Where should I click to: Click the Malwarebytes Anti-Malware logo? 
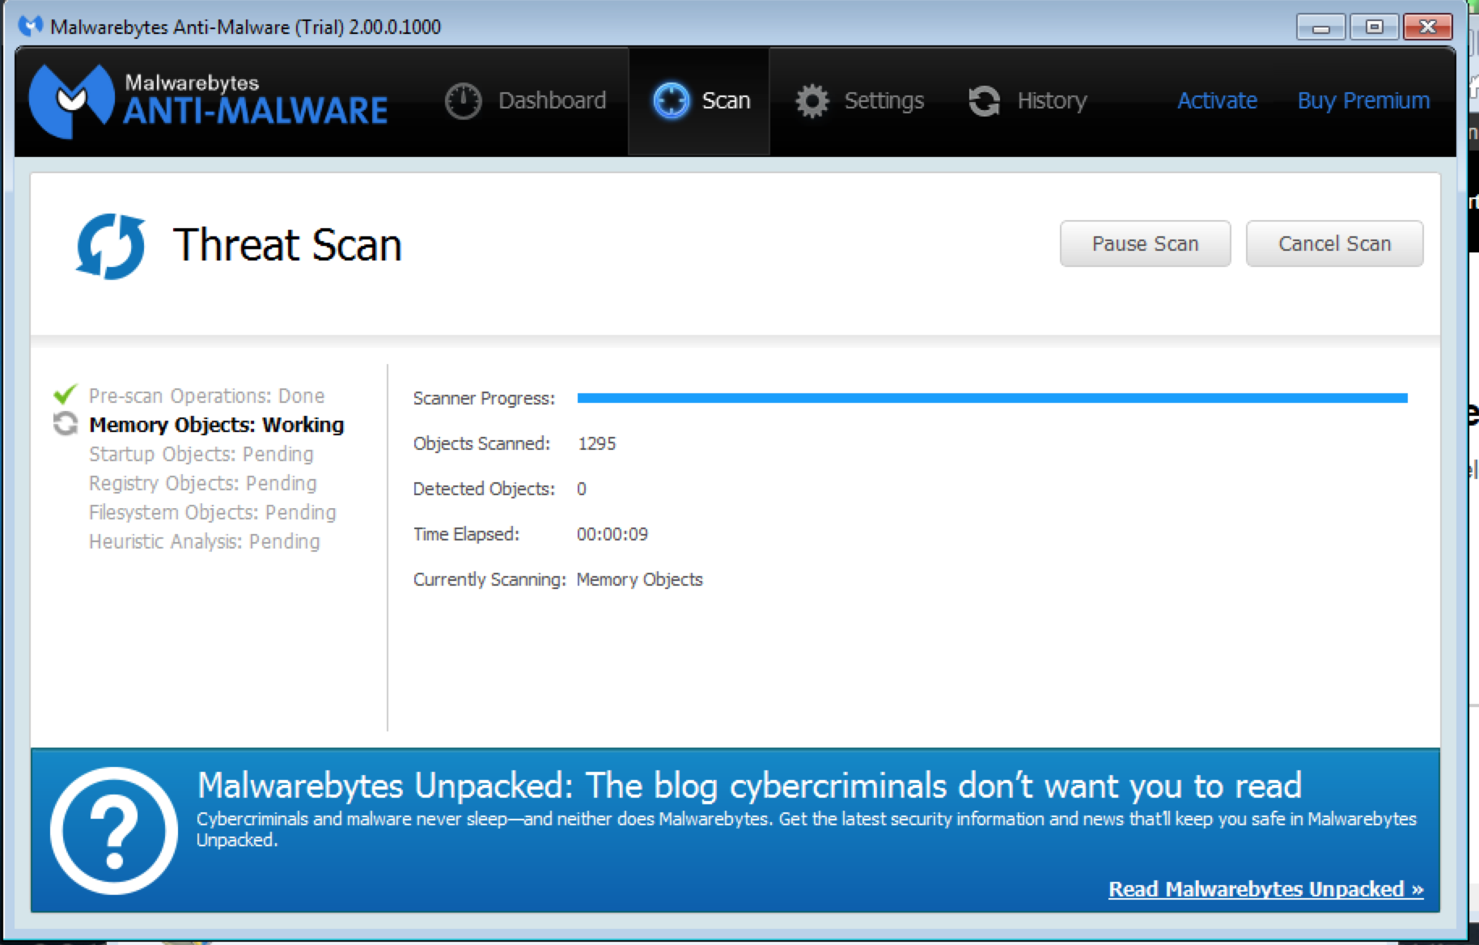coord(209,101)
